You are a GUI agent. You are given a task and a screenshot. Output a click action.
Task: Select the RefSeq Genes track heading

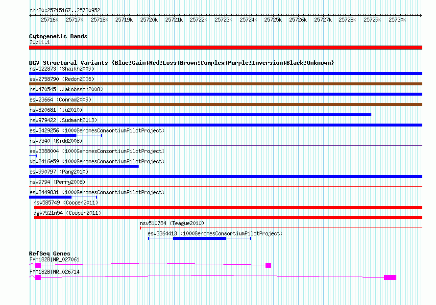click(x=49, y=254)
